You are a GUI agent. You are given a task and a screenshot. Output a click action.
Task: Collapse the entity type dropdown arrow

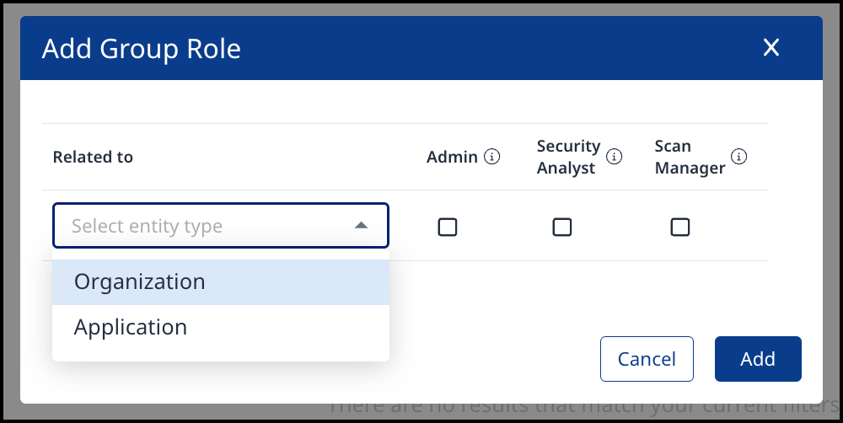coord(361,226)
